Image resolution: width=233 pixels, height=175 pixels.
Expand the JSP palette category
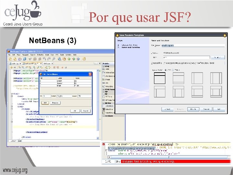pyautogui.click(x=104, y=92)
